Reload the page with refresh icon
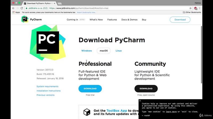The width and height of the screenshot is (213, 119). click(22, 8)
